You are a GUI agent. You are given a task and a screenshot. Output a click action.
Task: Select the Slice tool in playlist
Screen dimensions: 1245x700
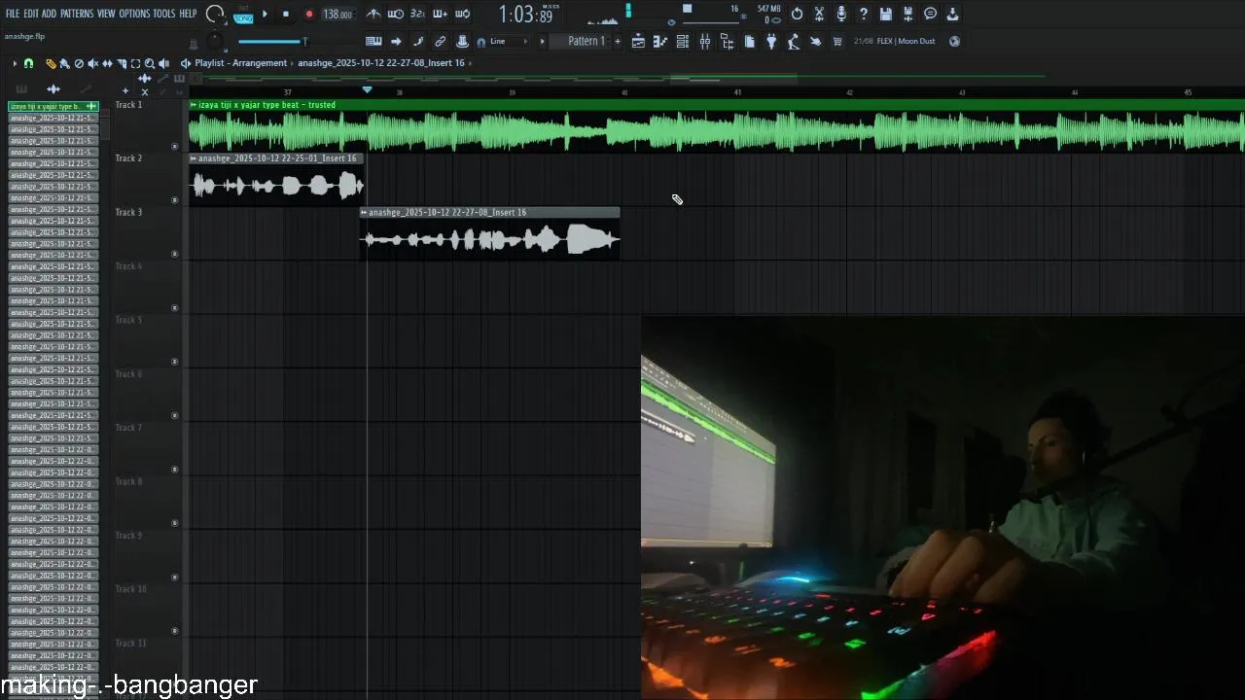click(122, 63)
